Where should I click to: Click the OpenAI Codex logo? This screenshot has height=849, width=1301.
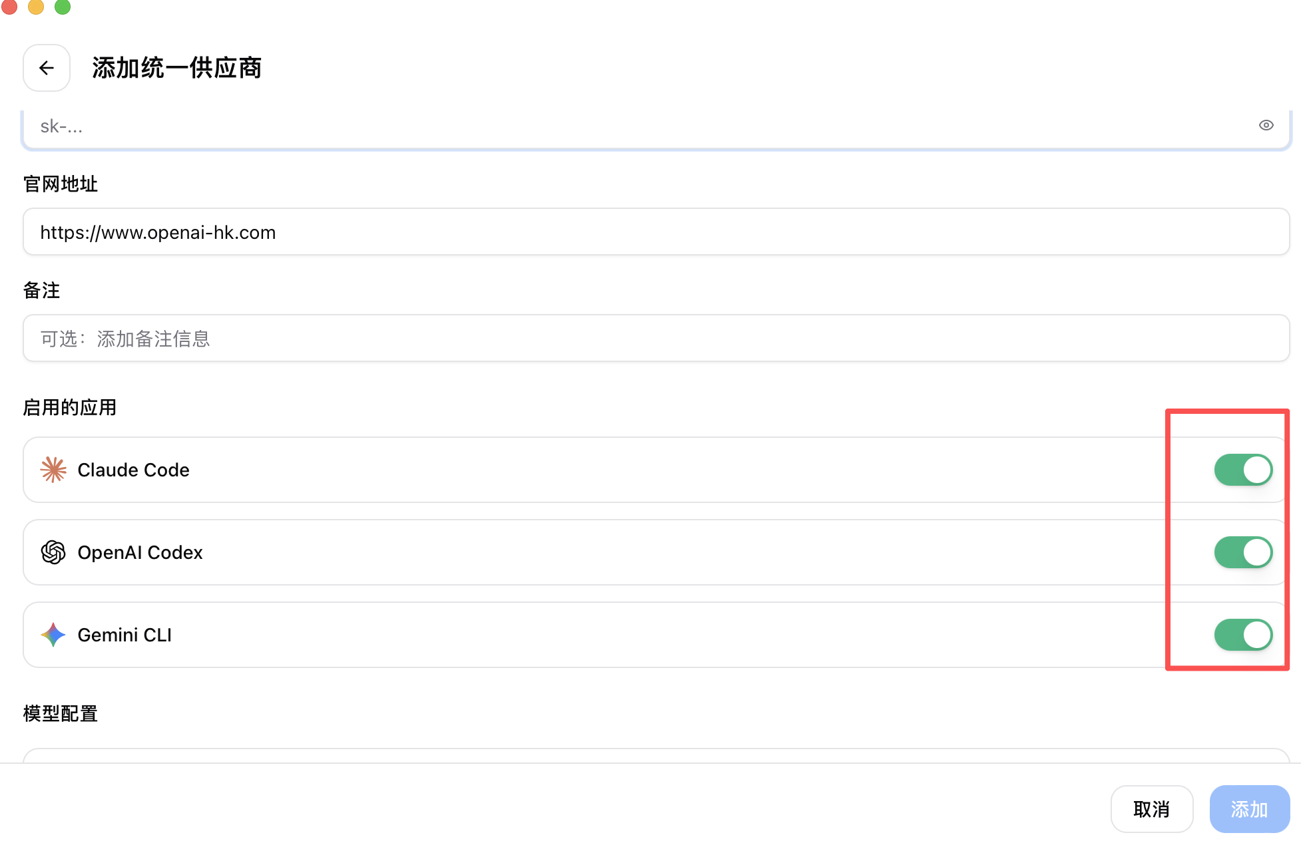click(x=53, y=552)
